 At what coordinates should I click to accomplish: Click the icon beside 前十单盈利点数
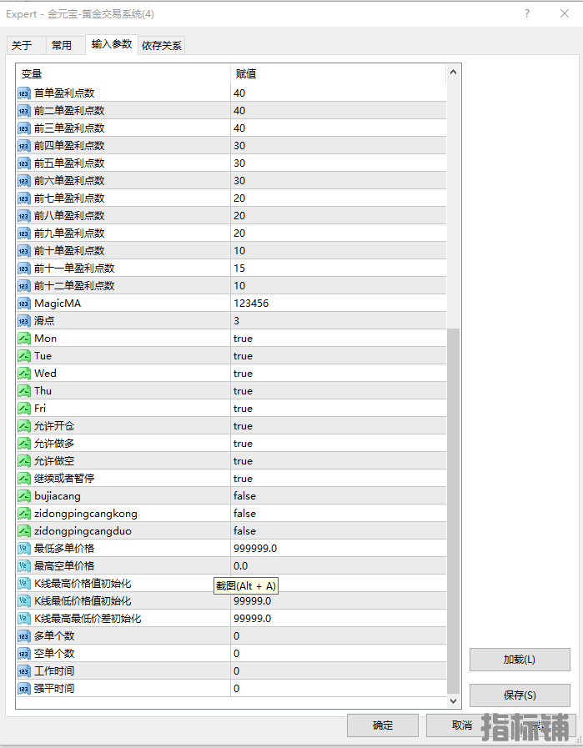point(24,250)
